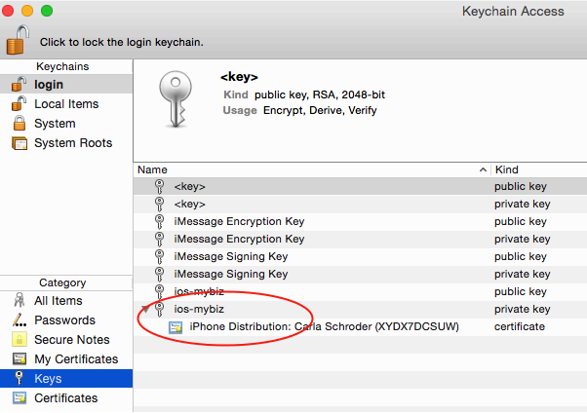Select the System keychain lock icon
This screenshot has width=587, height=413.
pos(19,124)
